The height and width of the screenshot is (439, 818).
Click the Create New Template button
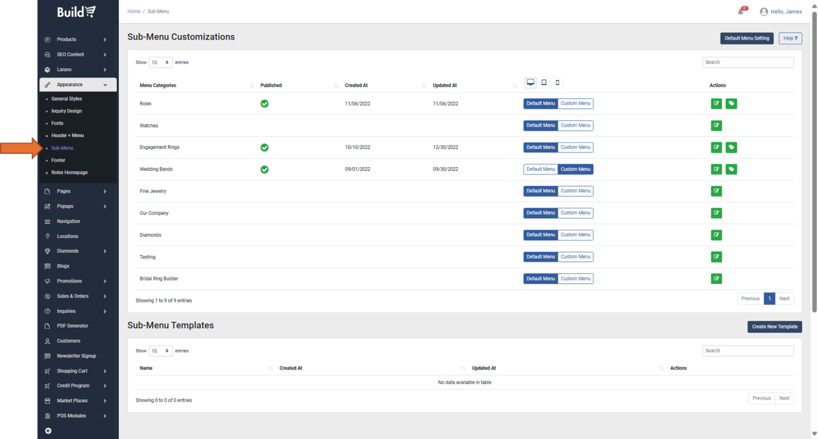(x=774, y=326)
